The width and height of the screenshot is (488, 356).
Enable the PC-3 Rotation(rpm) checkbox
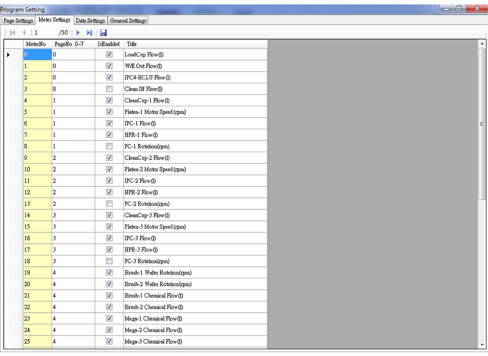click(x=109, y=261)
